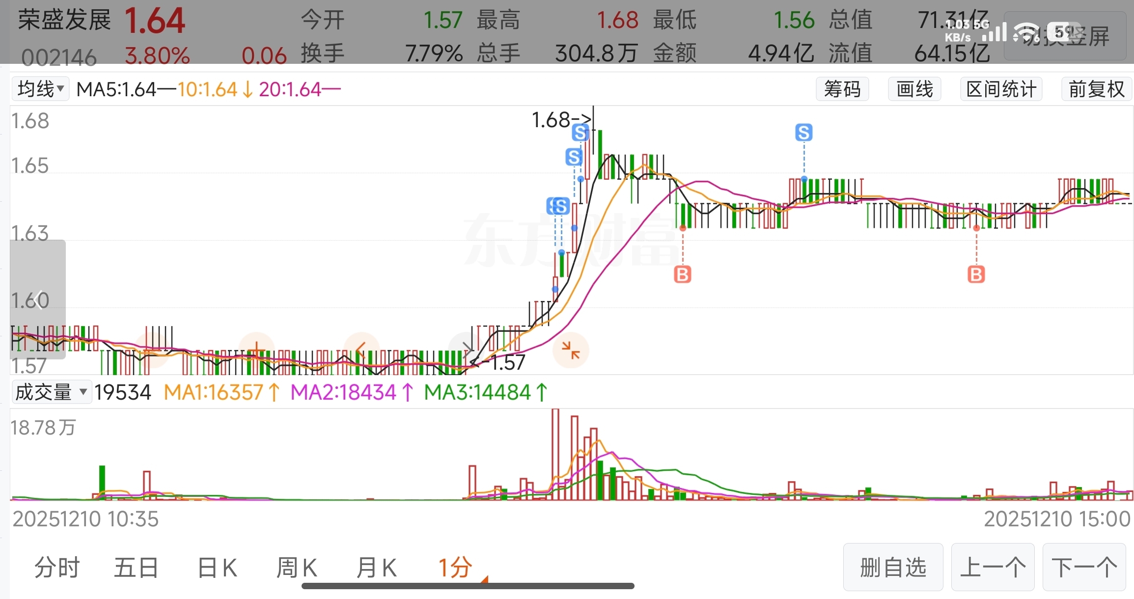
Task: Open the 筹码 chip distribution button
Action: click(842, 89)
